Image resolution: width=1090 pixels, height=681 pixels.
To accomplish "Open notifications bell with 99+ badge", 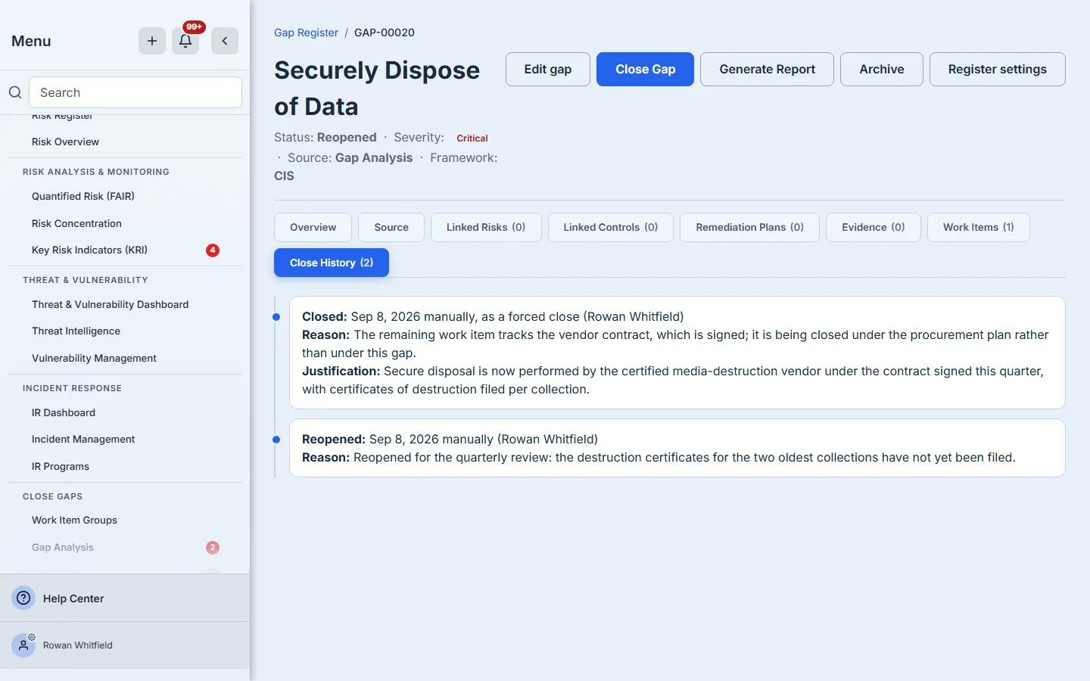I will click(185, 41).
